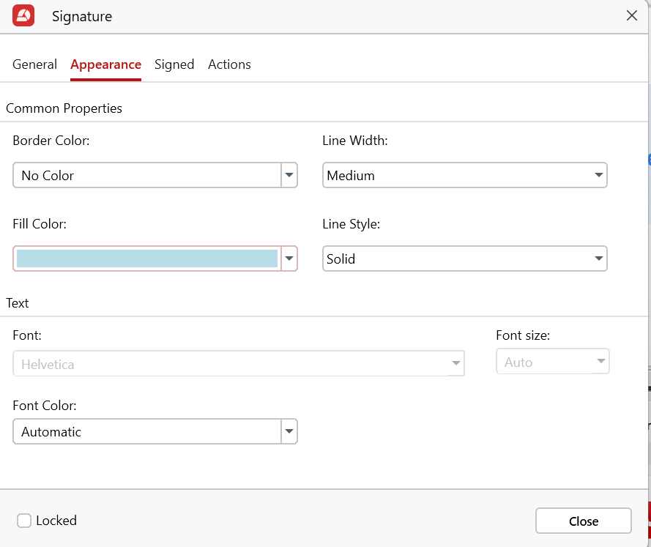Click the light blue Fill Color swatch
651x547 pixels.
pos(146,258)
